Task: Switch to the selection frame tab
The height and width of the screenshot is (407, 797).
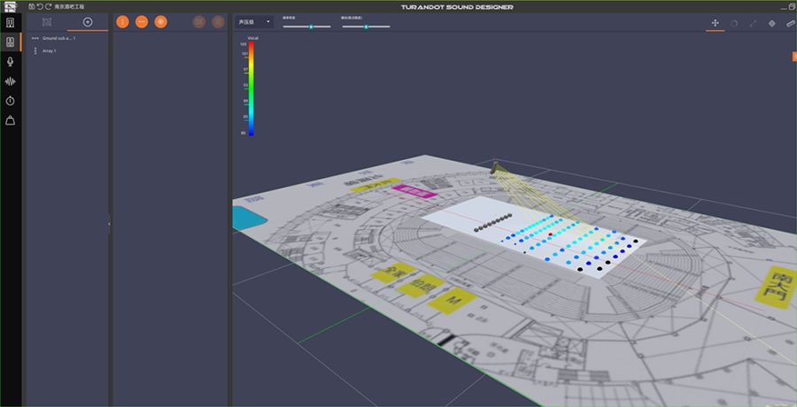Action: [x=46, y=21]
